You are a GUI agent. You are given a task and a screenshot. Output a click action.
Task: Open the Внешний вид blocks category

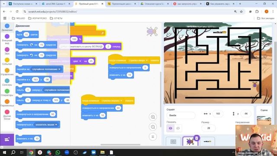[7, 39]
